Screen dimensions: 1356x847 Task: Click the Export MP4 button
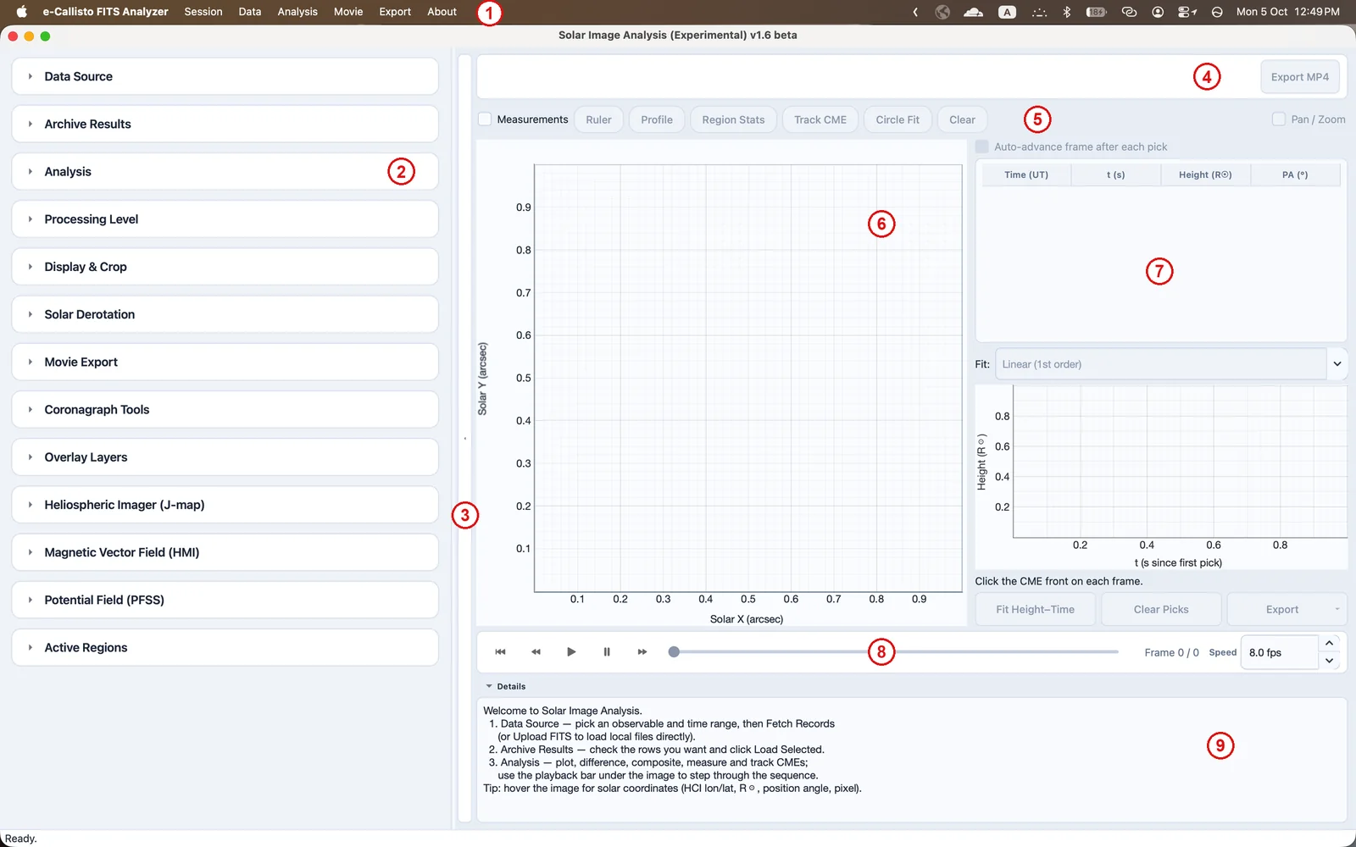point(1300,77)
